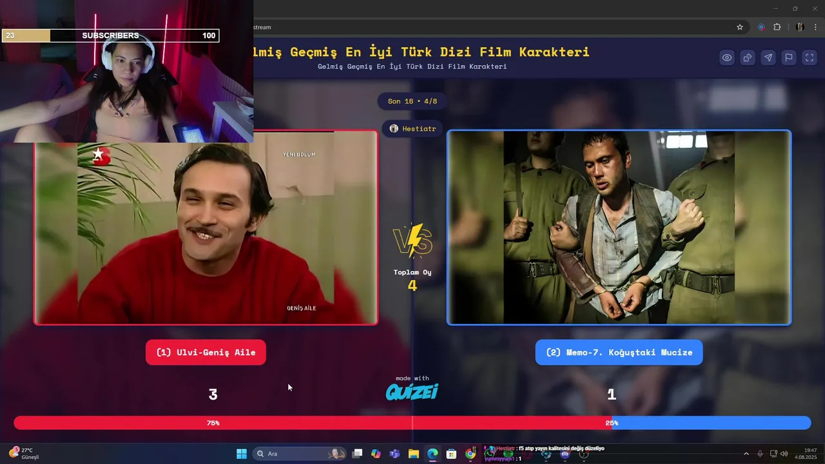The image size is (825, 464).
Task: Click the Toplam Oy total count 4
Action: click(412, 285)
